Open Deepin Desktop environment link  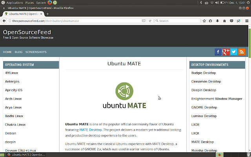[204, 90]
